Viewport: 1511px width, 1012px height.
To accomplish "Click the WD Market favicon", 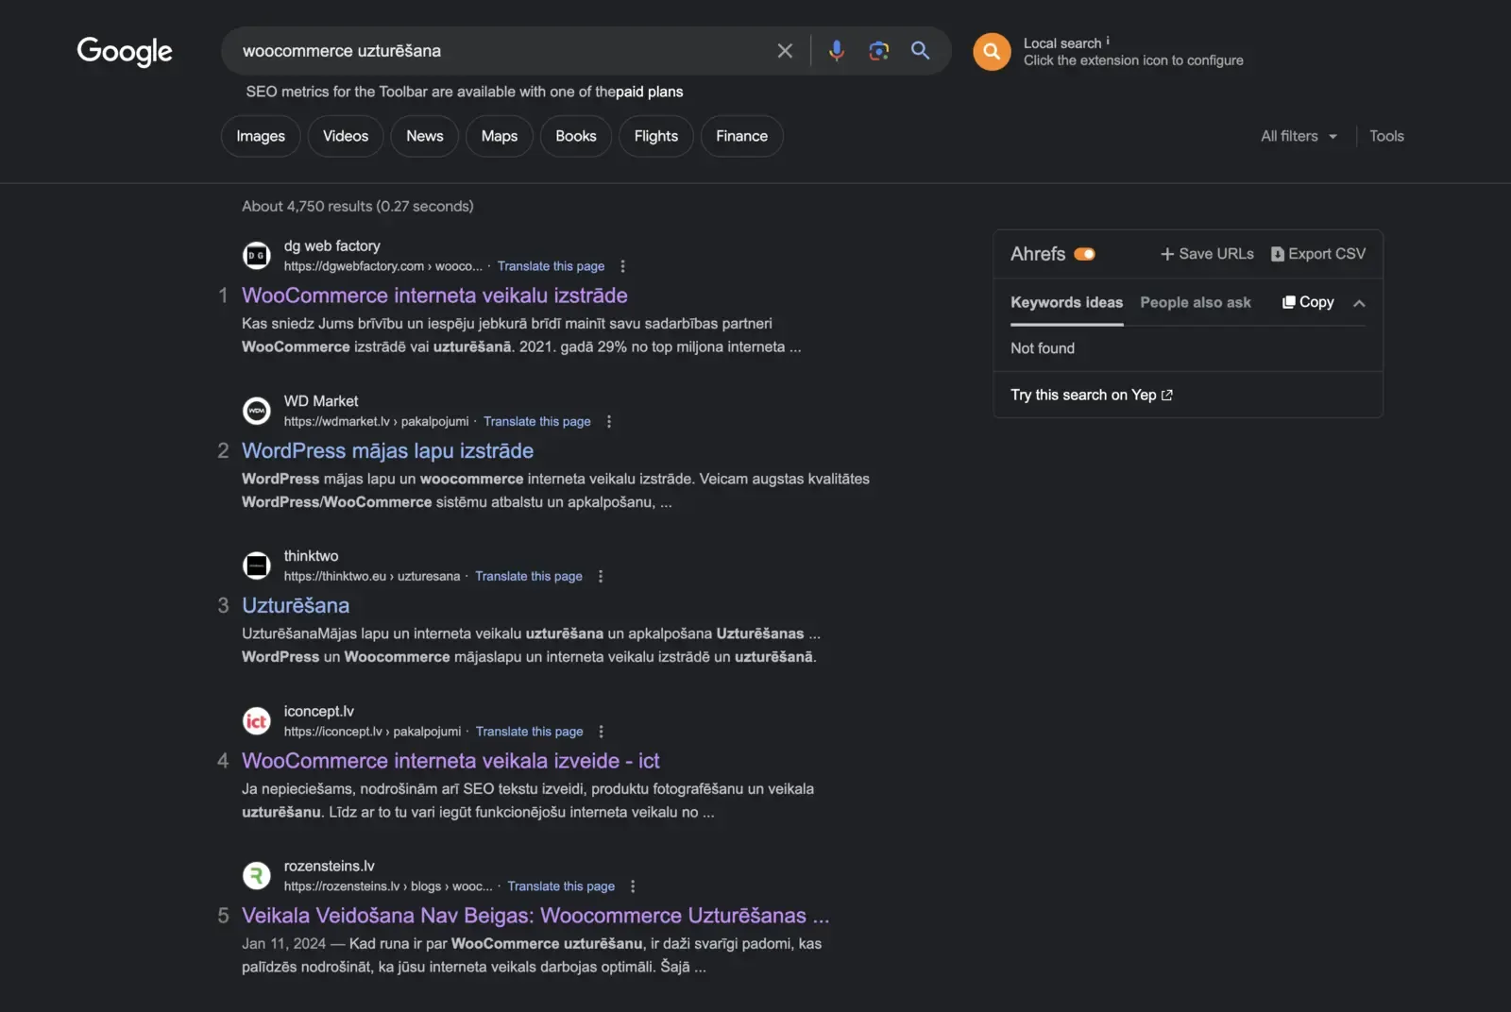I will pyautogui.click(x=257, y=411).
